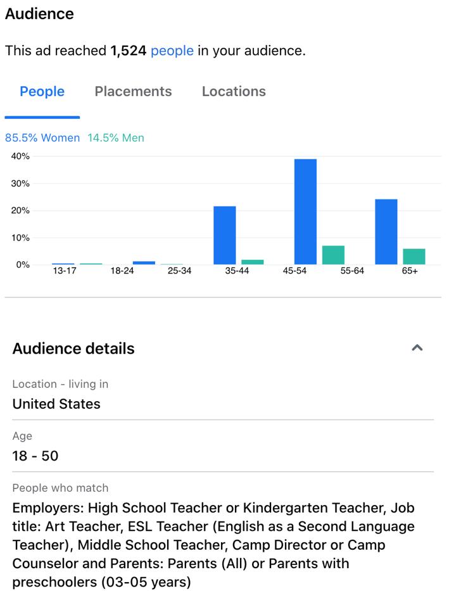Viewport: 454px width, 591px height.
Task: Click the People who match description text
Action: pos(213,545)
